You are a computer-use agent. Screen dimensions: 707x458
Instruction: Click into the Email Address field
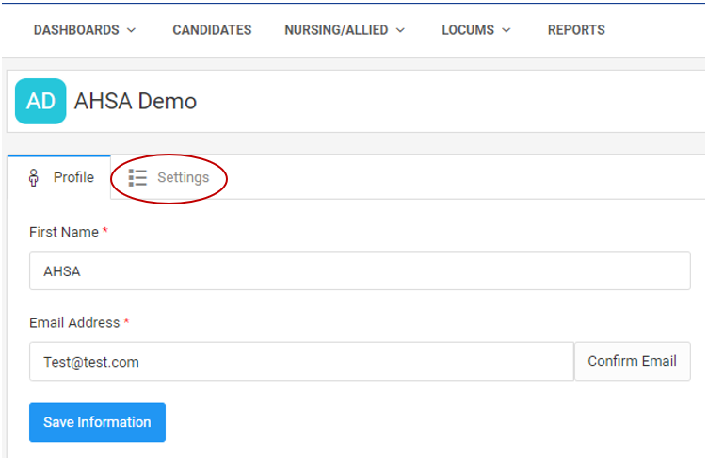(301, 362)
